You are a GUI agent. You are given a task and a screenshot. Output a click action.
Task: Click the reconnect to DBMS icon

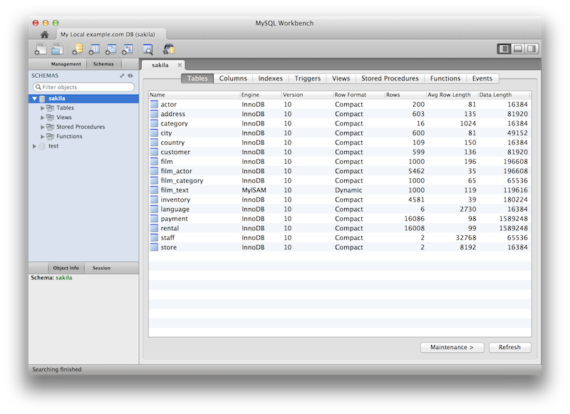[x=169, y=49]
